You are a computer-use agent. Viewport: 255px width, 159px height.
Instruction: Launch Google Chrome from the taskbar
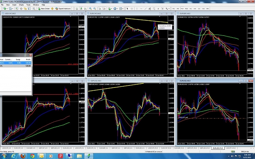[32, 156]
